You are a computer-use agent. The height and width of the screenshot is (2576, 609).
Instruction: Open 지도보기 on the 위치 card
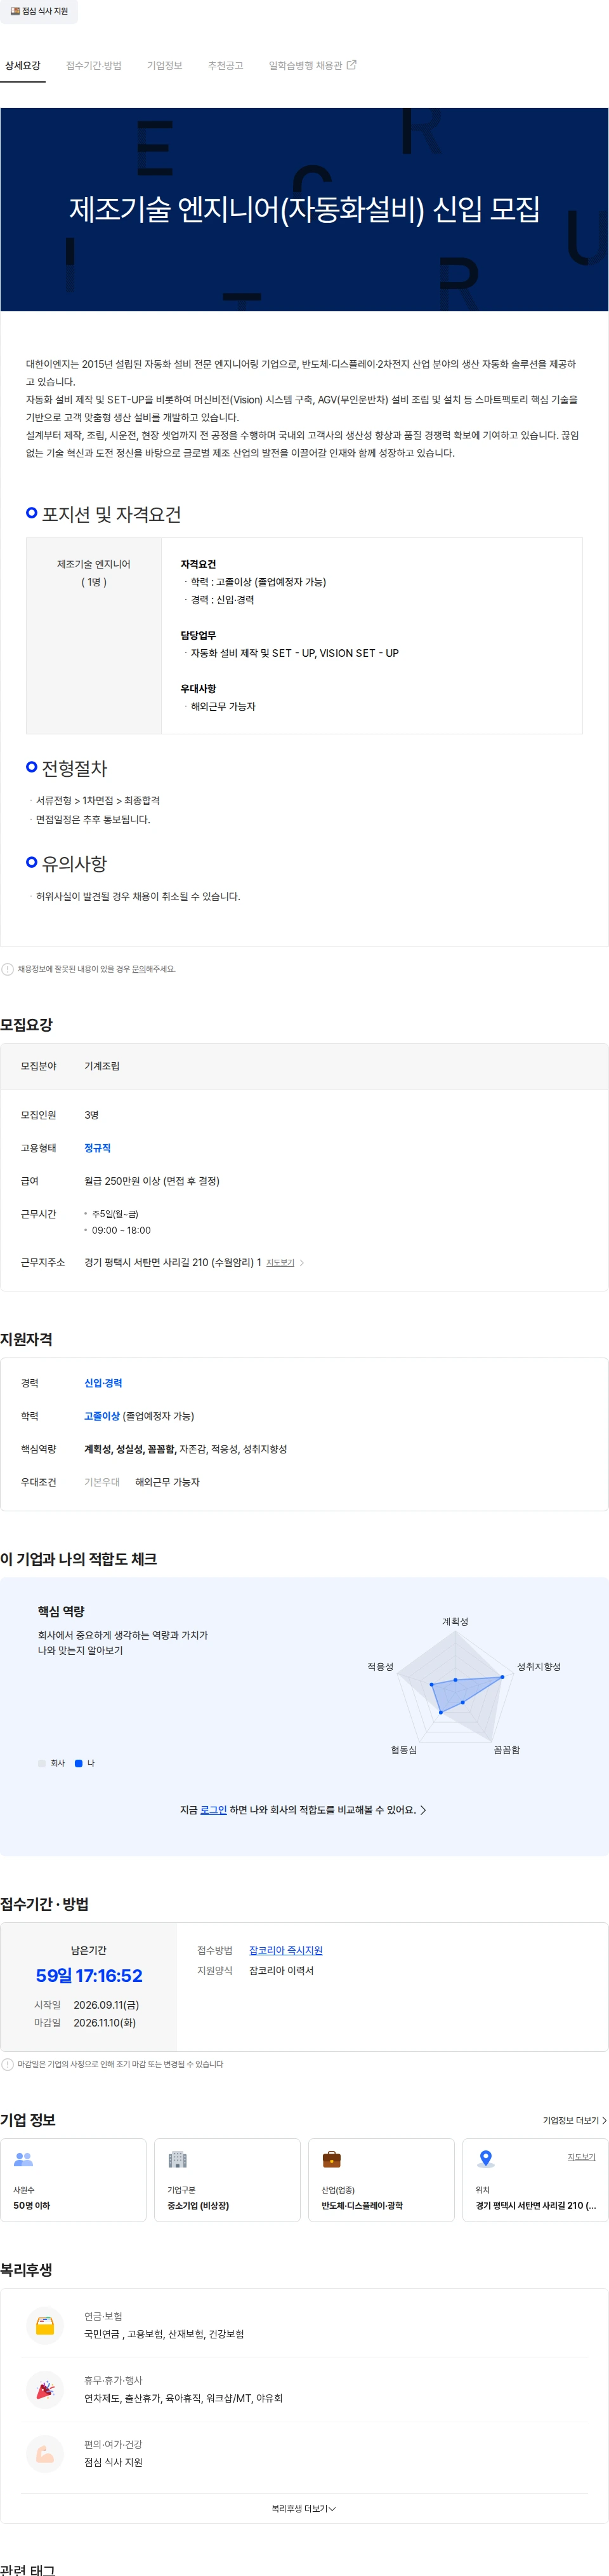pyautogui.click(x=582, y=2157)
